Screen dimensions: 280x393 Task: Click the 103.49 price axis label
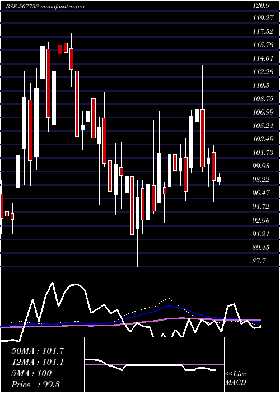coord(263,139)
